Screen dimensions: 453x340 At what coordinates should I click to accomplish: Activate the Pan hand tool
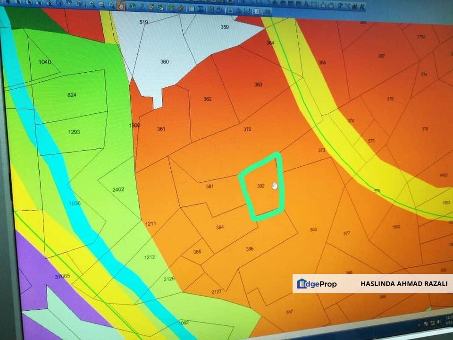coord(121,6)
